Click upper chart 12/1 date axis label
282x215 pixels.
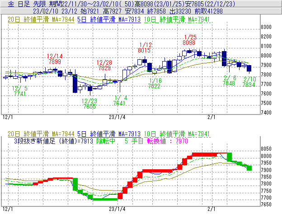click(8, 117)
